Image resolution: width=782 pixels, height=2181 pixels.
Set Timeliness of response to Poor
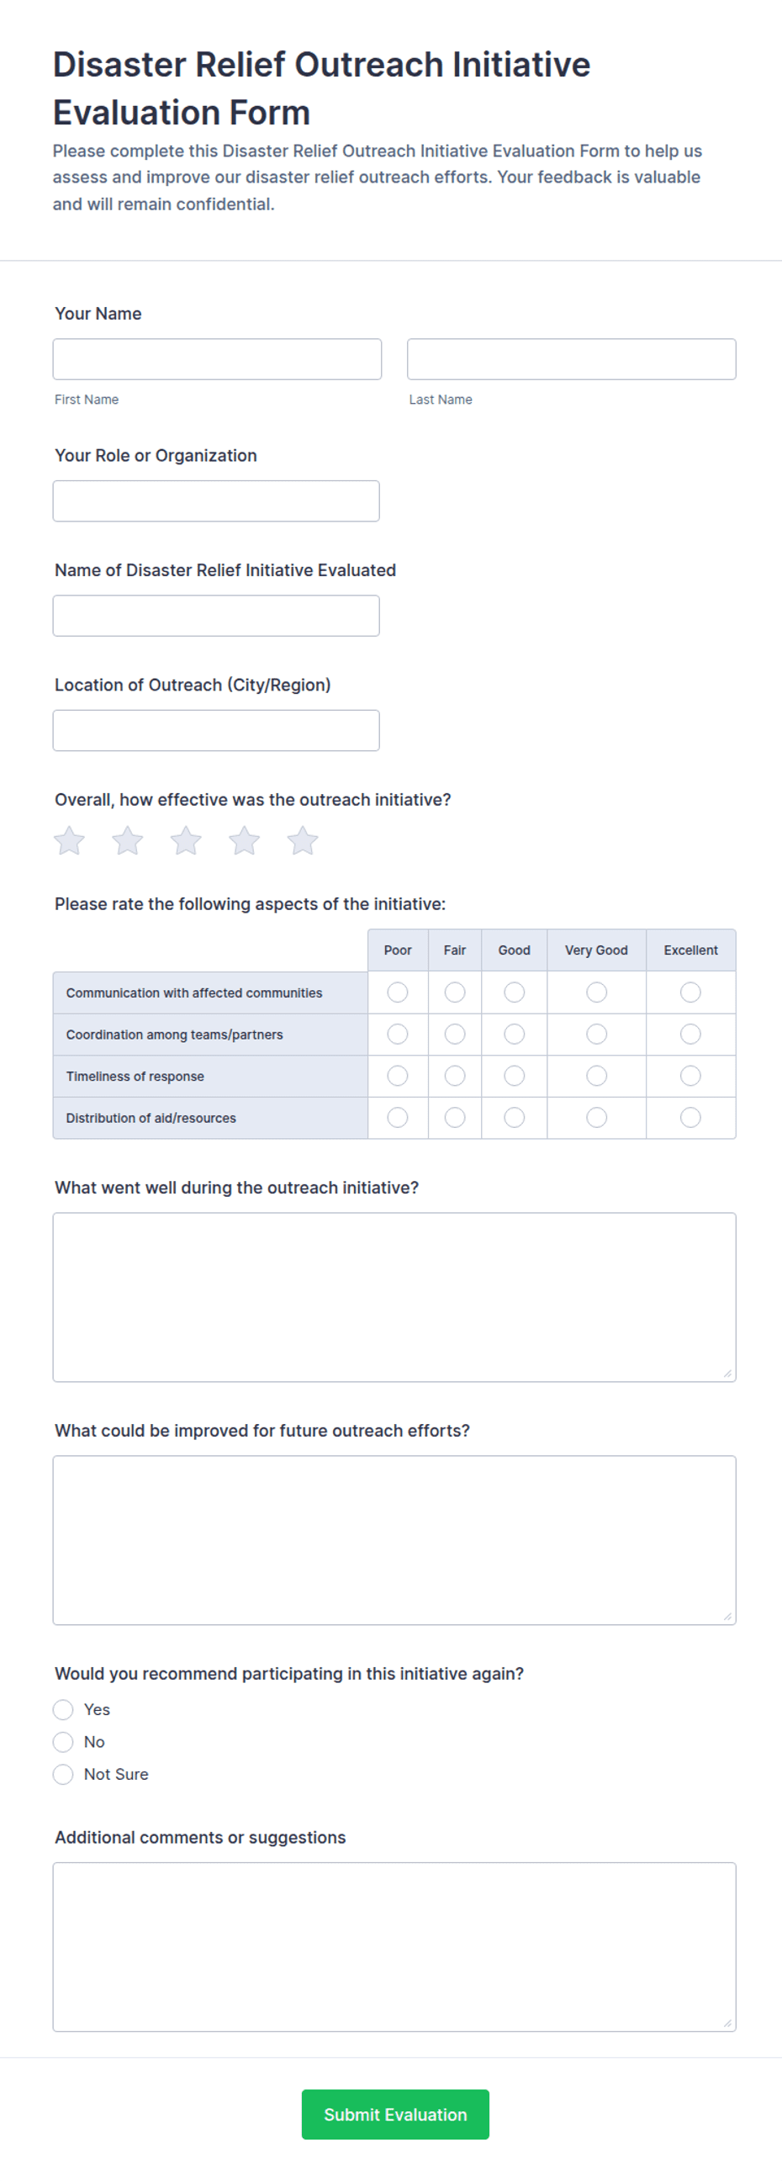(398, 1076)
